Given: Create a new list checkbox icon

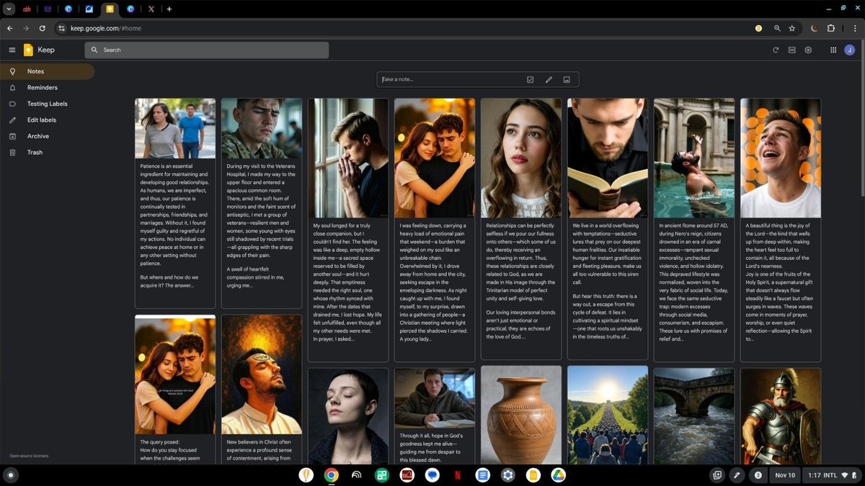Looking at the screenshot, I should click(531, 79).
